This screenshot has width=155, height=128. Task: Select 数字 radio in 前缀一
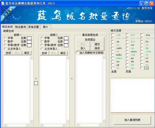pyautogui.click(x=5, y=41)
